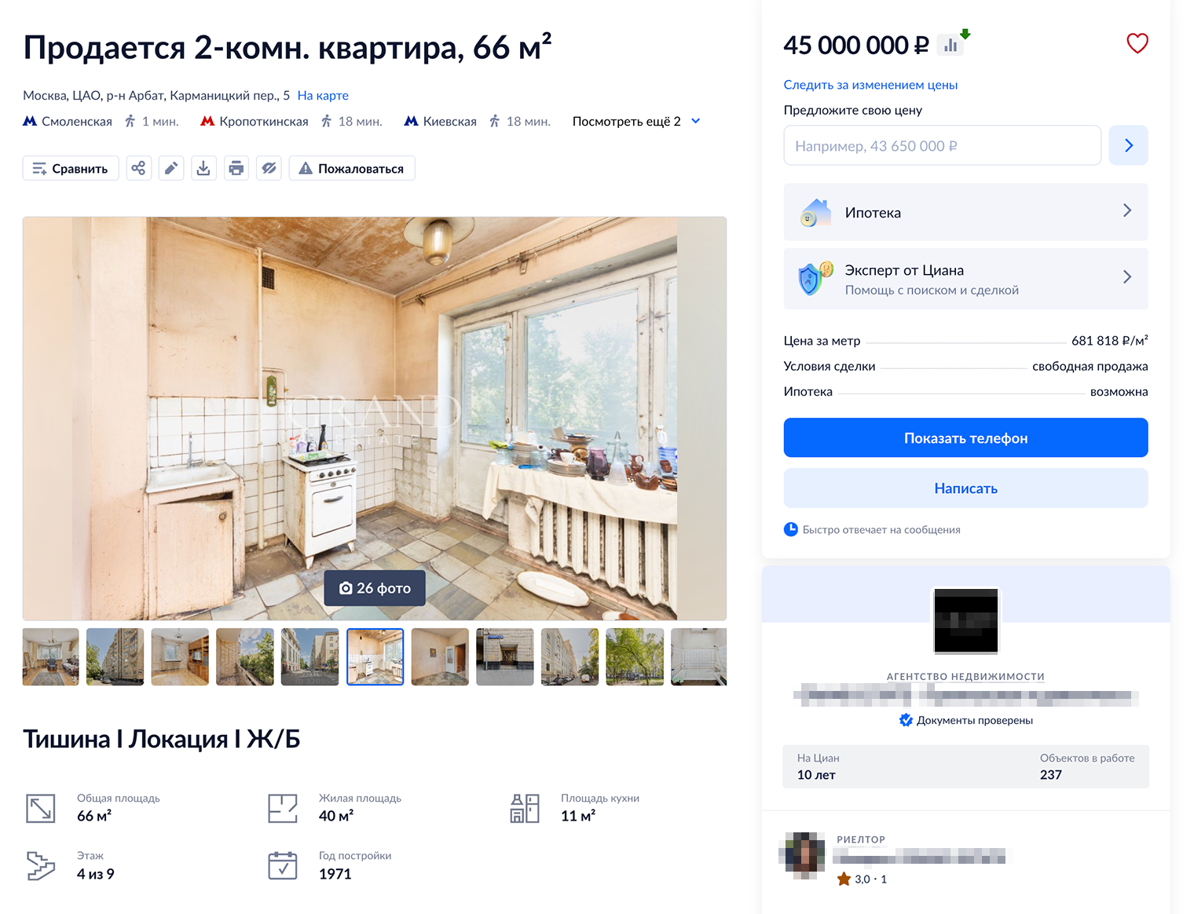Viewport: 1194px width, 914px height.
Task: Click the 1971 construction year value
Action: [335, 874]
